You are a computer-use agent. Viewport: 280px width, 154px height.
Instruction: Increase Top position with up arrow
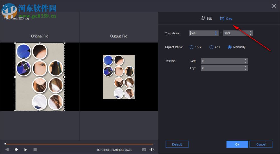pyautogui.click(x=245, y=67)
